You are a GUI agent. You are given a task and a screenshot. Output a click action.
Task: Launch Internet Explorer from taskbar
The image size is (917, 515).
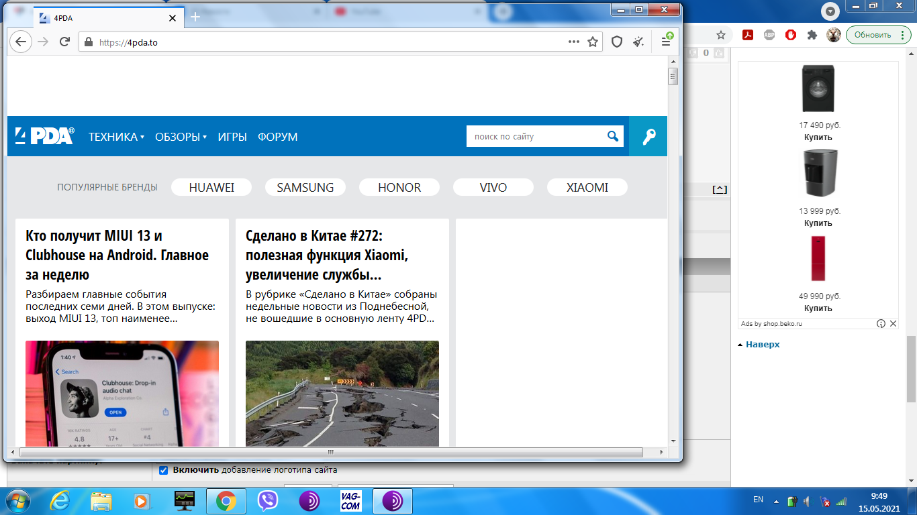click(61, 501)
